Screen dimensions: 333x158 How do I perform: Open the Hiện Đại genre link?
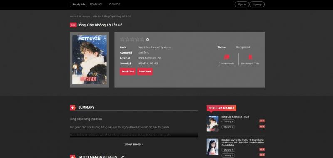pos(143,64)
